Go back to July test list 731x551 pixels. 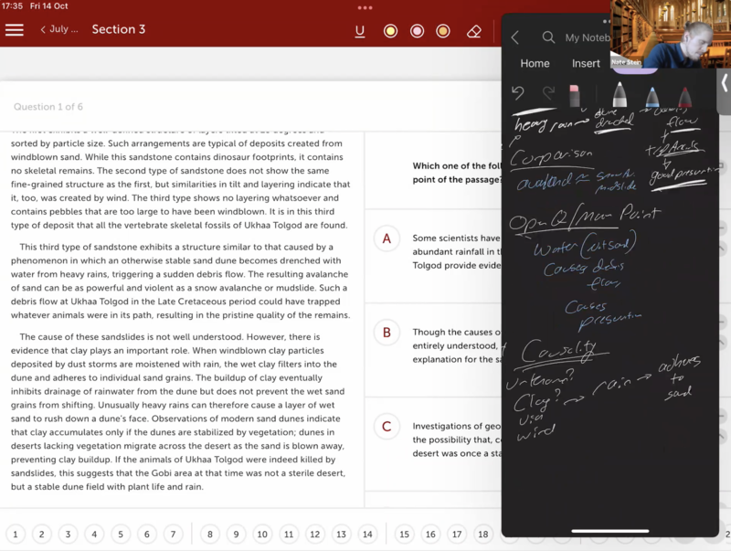pos(59,29)
